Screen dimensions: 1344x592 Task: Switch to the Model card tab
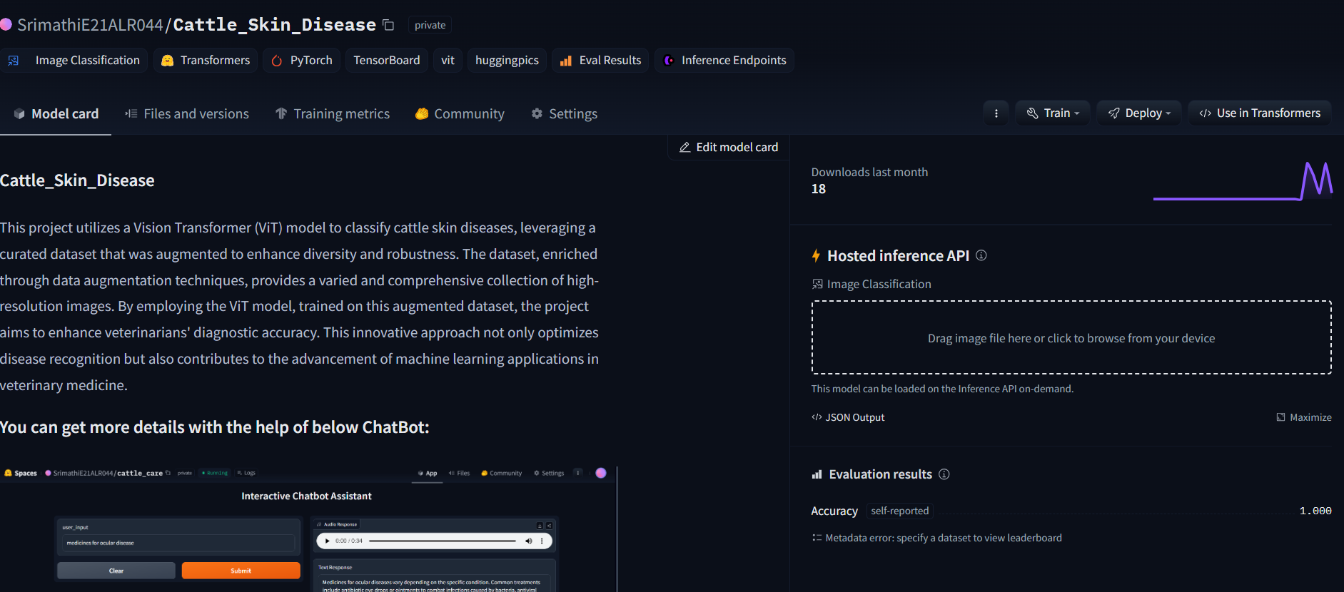(x=56, y=114)
